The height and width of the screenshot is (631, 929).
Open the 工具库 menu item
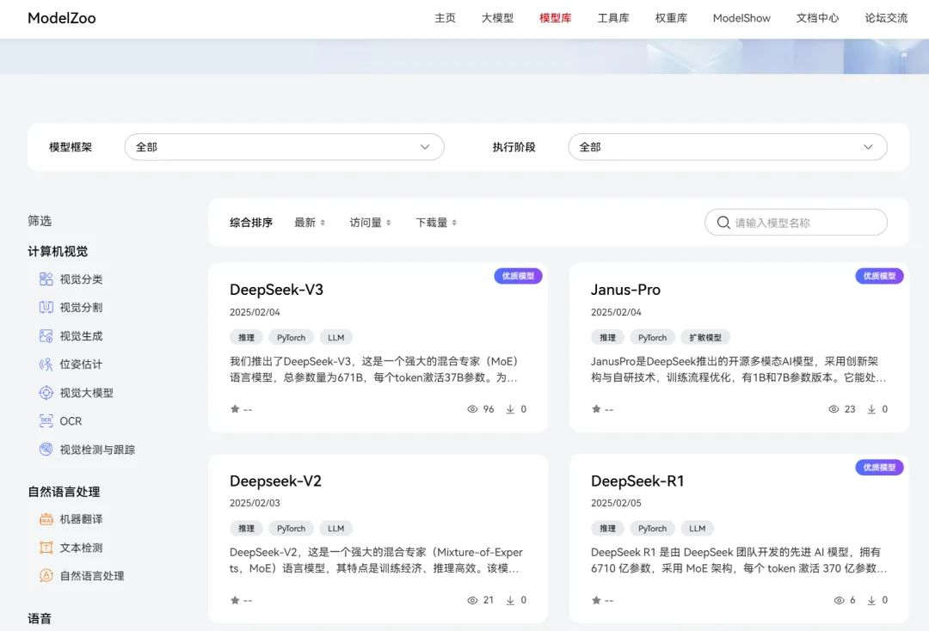[x=613, y=17]
